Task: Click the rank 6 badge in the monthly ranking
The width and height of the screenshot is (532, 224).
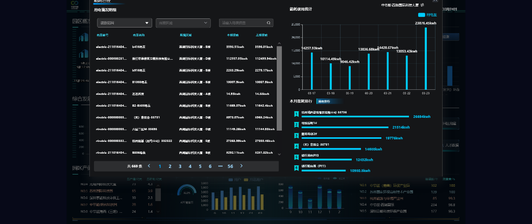Action: pos(296,168)
